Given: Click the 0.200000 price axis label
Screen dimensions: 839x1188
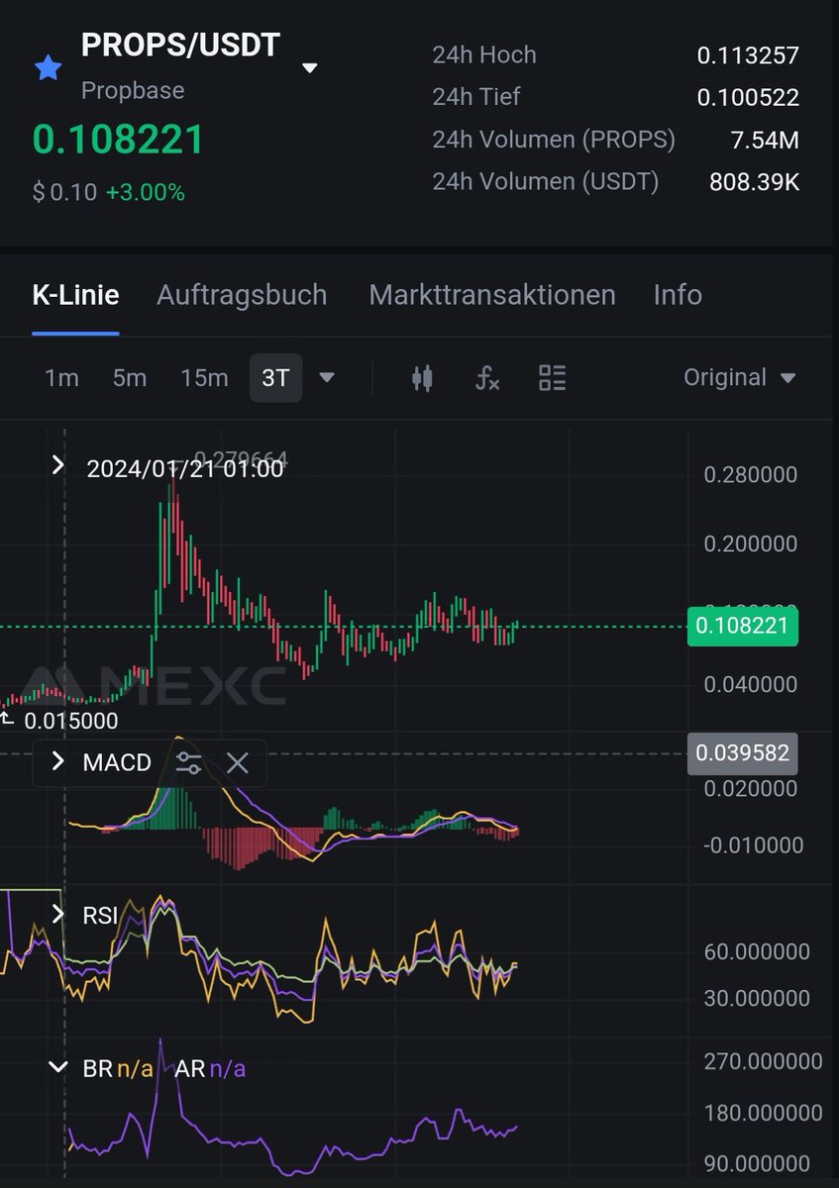Looking at the screenshot, I should click(750, 544).
